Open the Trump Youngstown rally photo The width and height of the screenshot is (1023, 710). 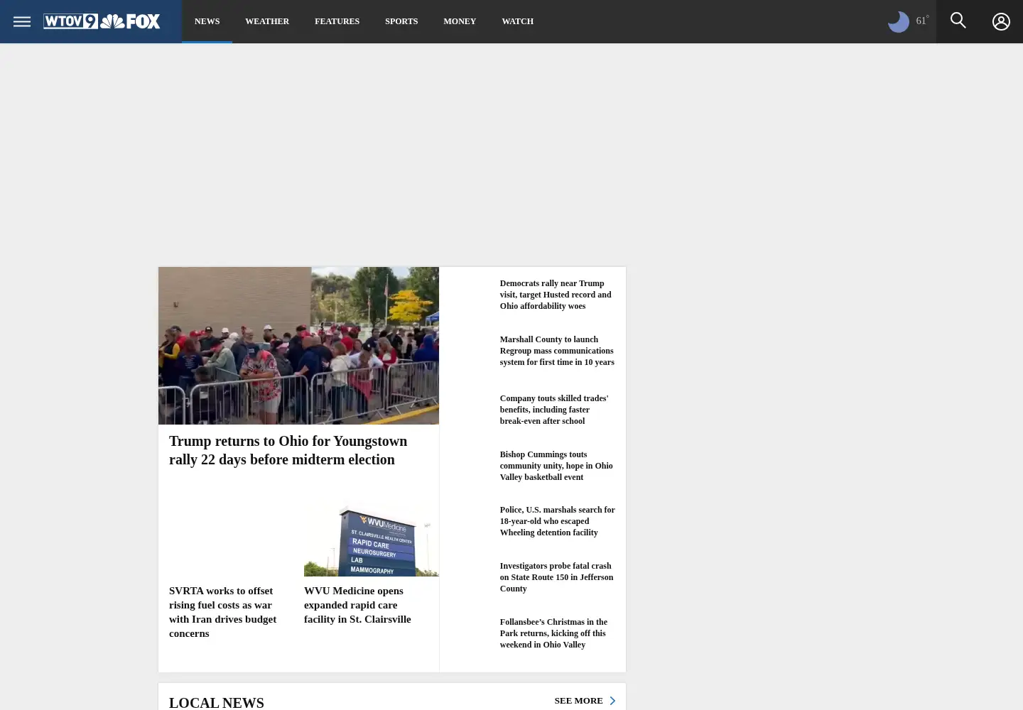298,346
